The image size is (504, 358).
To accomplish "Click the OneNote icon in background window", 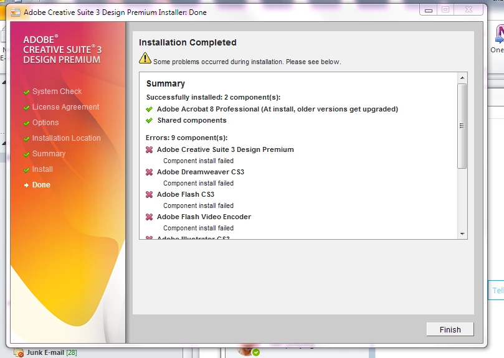I will (499, 34).
